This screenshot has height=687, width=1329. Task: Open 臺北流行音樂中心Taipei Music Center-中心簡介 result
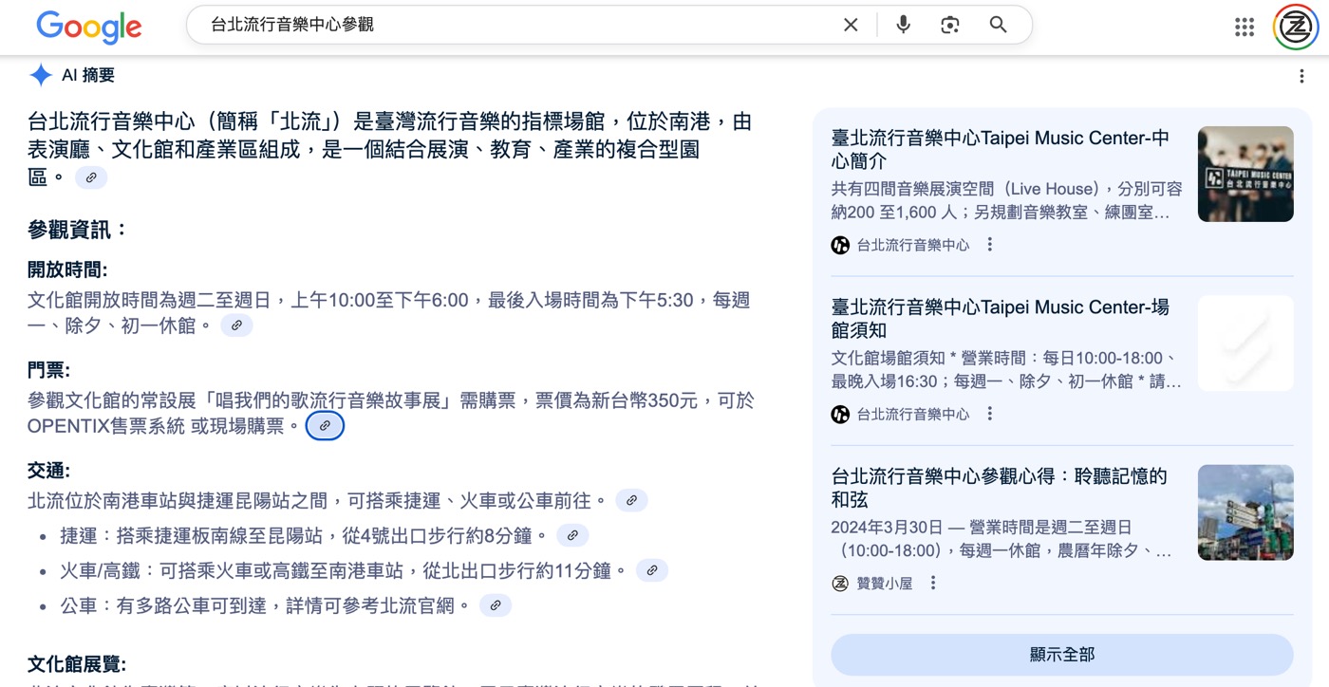pyautogui.click(x=1001, y=149)
